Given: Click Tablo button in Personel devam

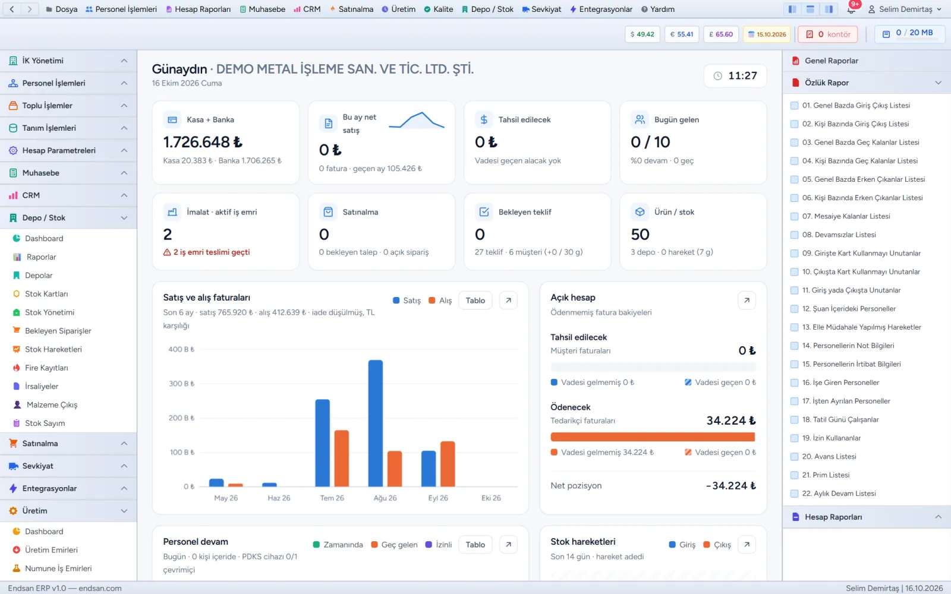Looking at the screenshot, I should [x=475, y=545].
